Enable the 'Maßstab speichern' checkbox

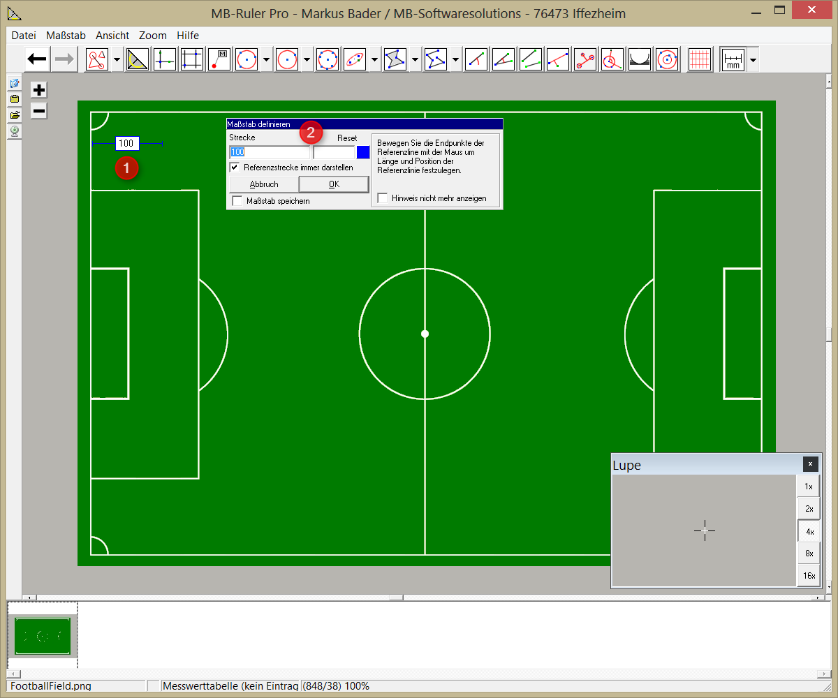(x=237, y=201)
